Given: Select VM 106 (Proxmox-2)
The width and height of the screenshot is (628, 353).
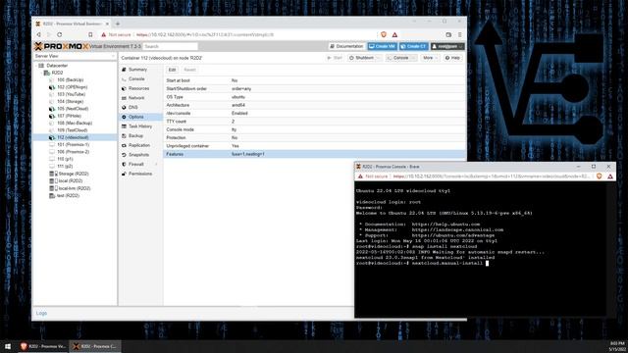Looking at the screenshot, I should [73, 152].
